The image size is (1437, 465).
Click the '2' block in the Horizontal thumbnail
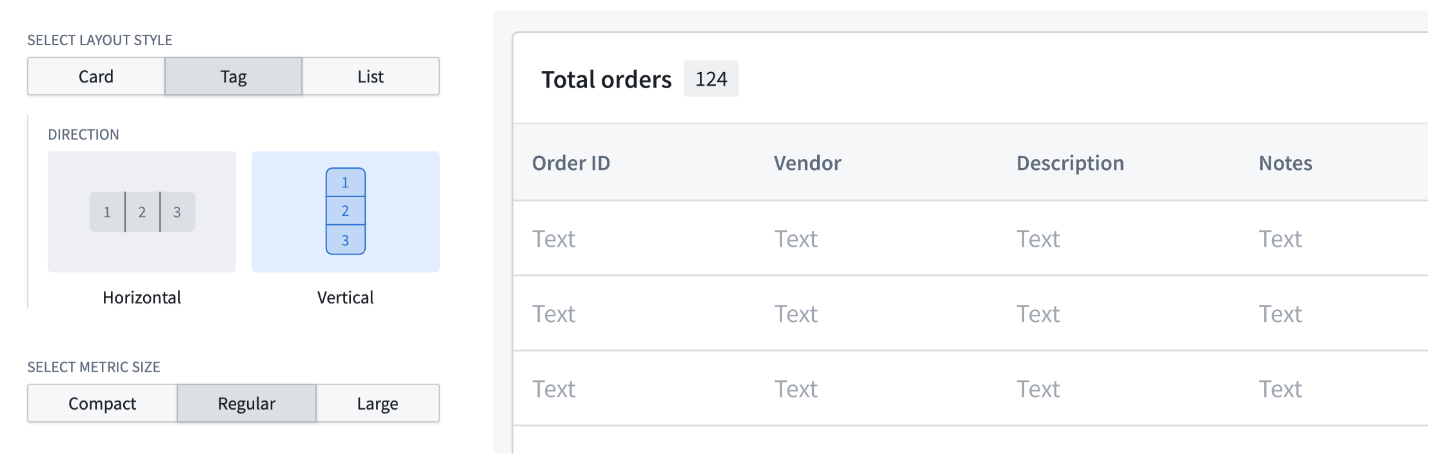pyautogui.click(x=142, y=211)
